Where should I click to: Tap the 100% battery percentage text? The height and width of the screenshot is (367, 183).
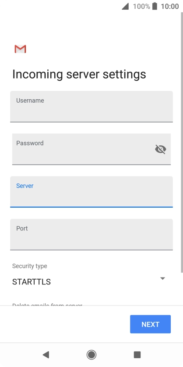click(x=141, y=6)
